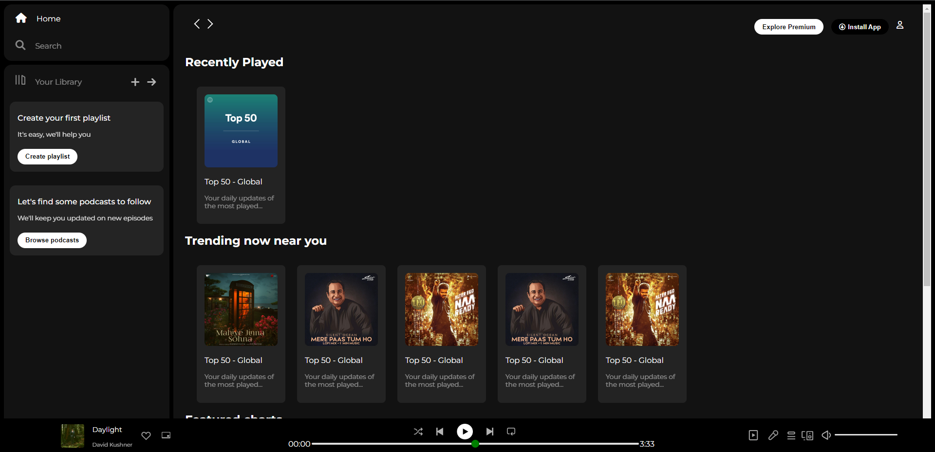The height and width of the screenshot is (452, 935).
Task: Seek on the song progress bar
Action: (x=475, y=444)
